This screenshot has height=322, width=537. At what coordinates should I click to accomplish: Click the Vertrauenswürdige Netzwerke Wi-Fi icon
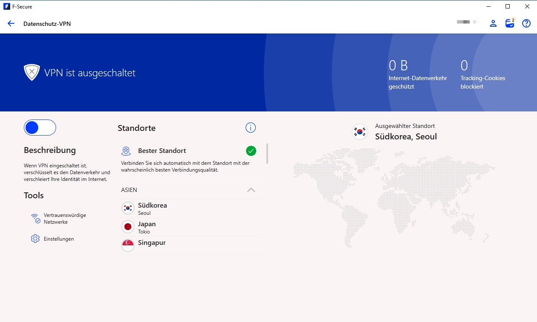(x=35, y=218)
